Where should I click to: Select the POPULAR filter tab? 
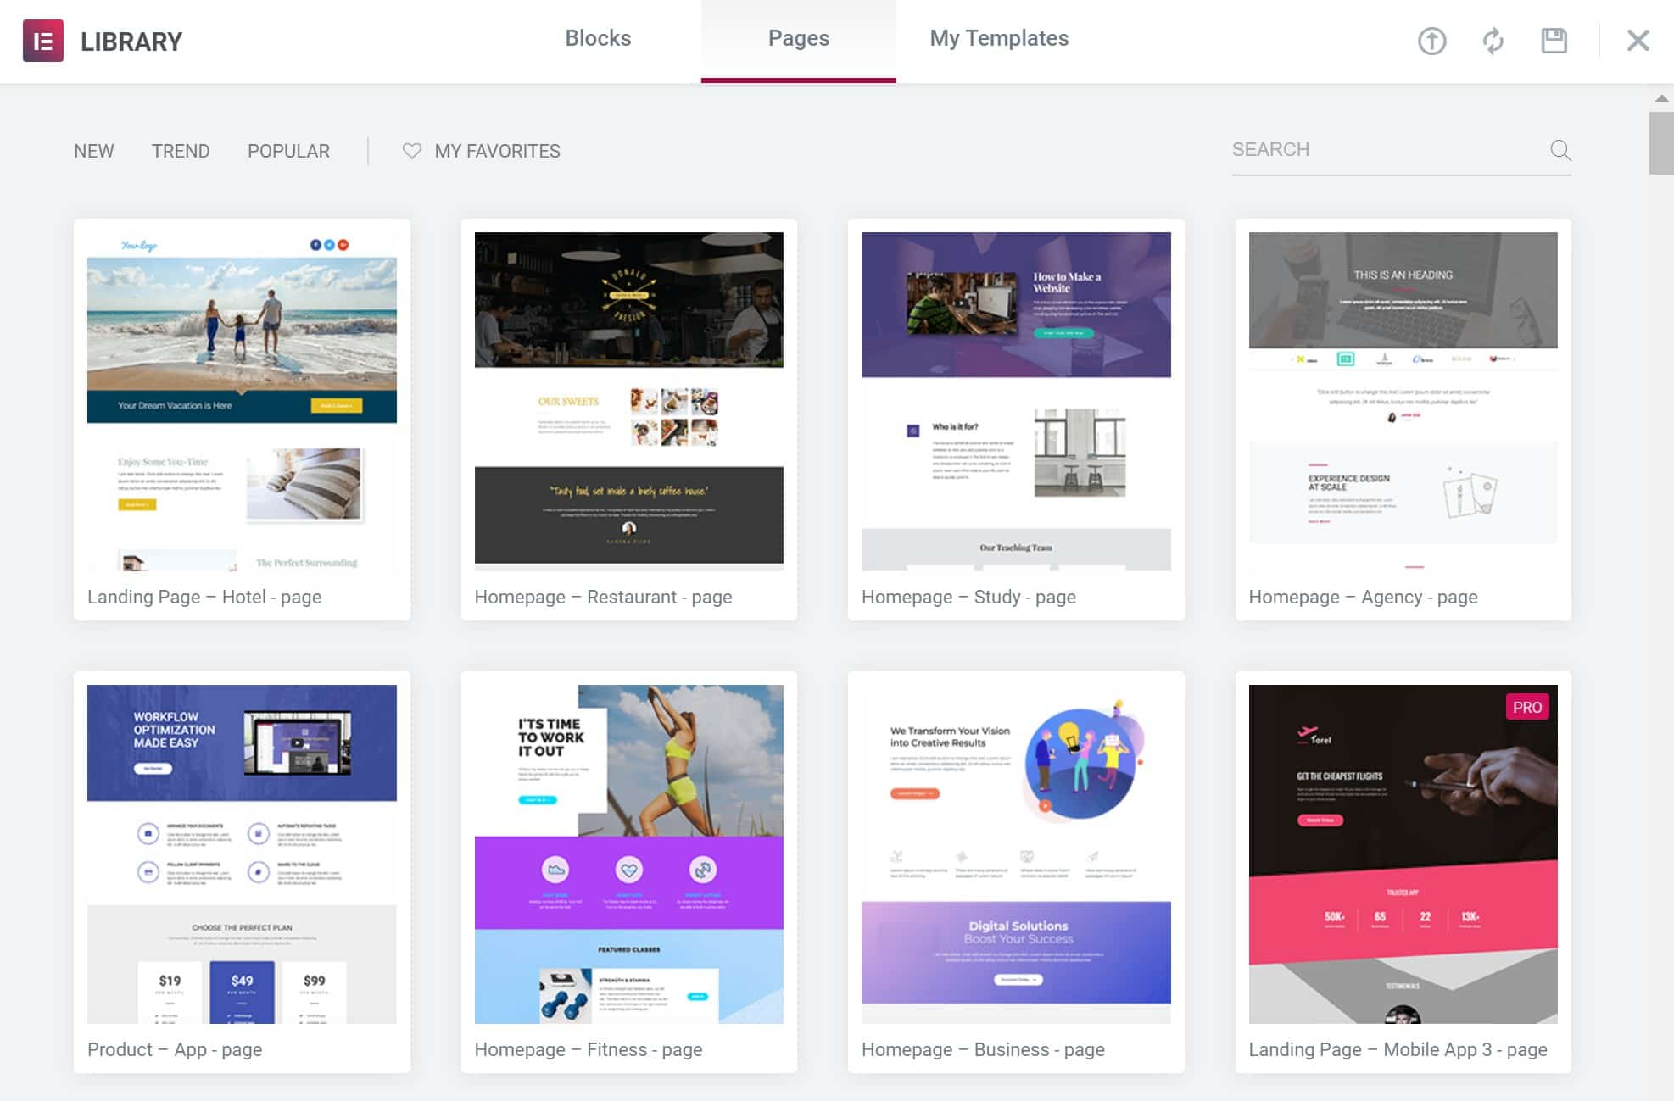pos(289,150)
